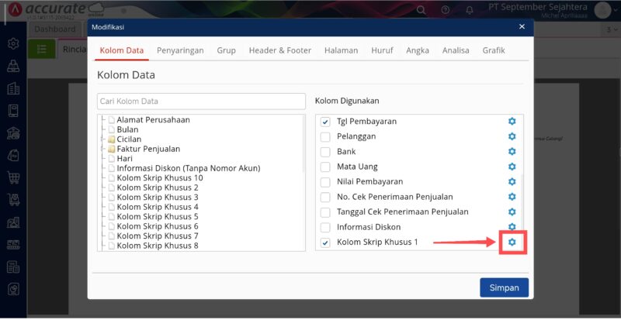
Task: Close the Modifikasi dialog
Action: tap(522, 27)
